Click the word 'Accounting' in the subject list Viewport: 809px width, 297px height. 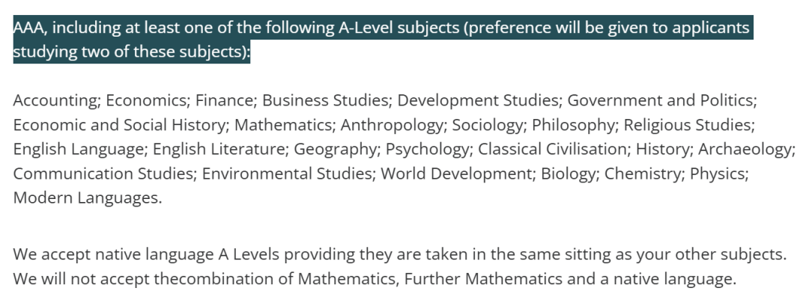pyautogui.click(x=55, y=100)
